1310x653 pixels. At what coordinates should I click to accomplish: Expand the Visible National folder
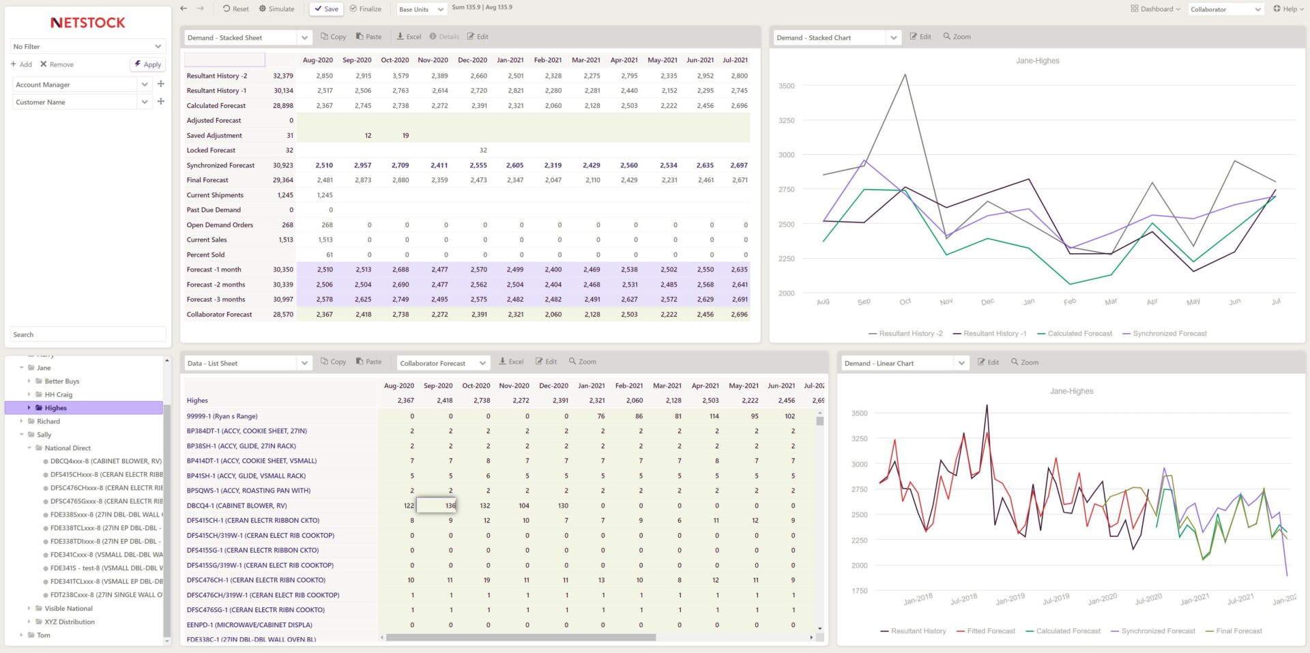coord(29,609)
